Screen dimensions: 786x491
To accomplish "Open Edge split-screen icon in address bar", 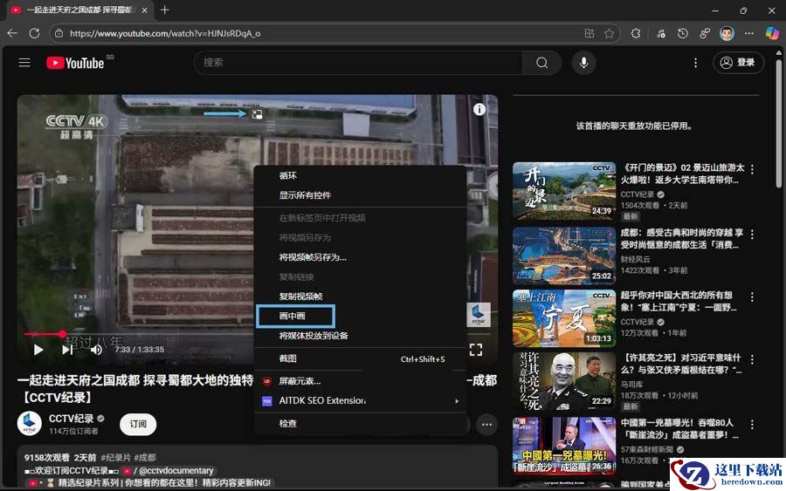I will coord(589,33).
